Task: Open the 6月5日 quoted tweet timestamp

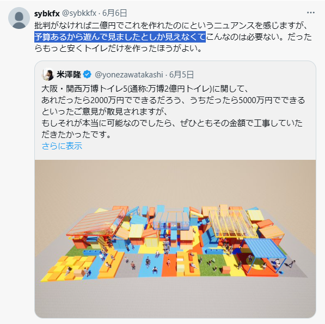Action: pos(181,75)
